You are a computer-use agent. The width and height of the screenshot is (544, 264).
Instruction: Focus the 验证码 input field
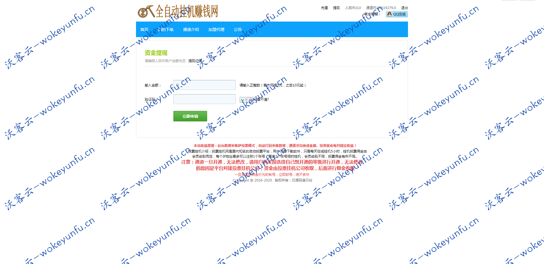[x=205, y=99]
